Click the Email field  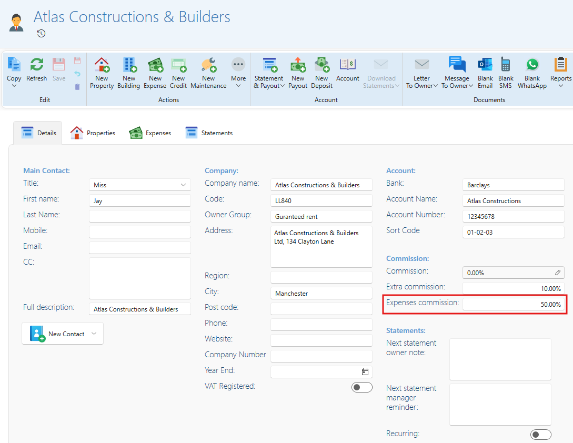coord(140,248)
